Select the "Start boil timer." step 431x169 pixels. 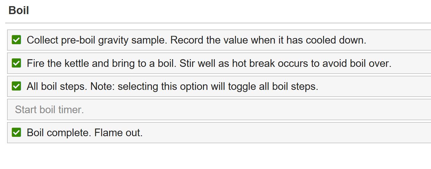pyautogui.click(x=49, y=109)
